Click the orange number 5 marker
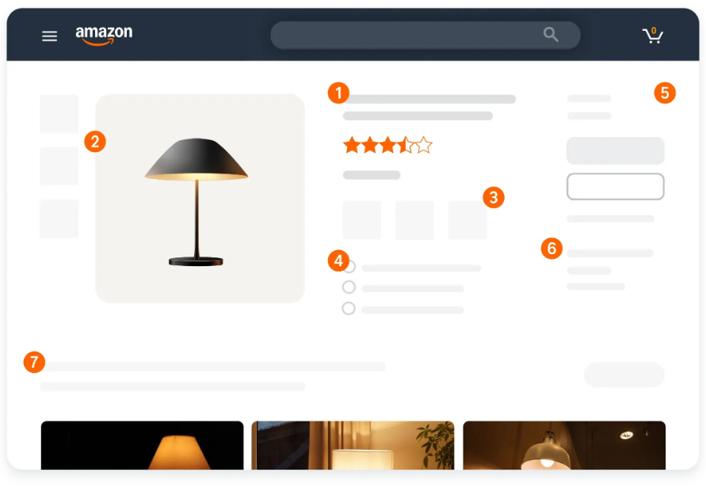Image resolution: width=706 pixels, height=491 pixels. pyautogui.click(x=665, y=93)
